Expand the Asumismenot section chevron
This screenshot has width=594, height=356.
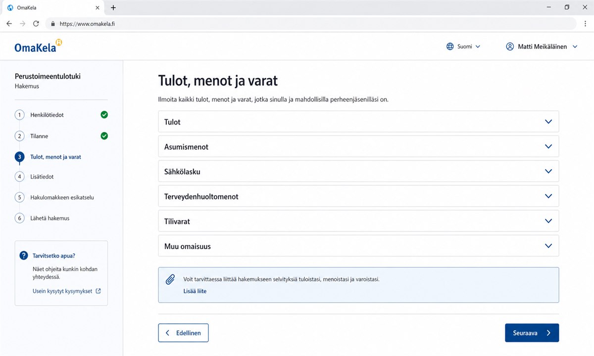(548, 146)
